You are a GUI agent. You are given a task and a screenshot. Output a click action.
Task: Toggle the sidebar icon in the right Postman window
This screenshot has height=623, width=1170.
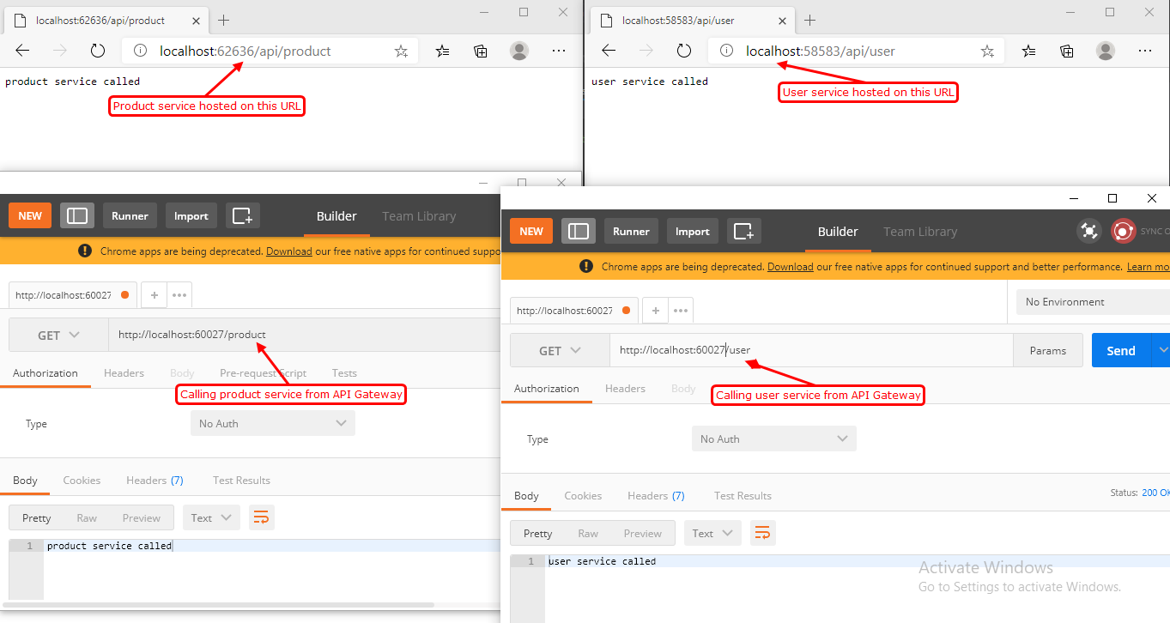(579, 231)
